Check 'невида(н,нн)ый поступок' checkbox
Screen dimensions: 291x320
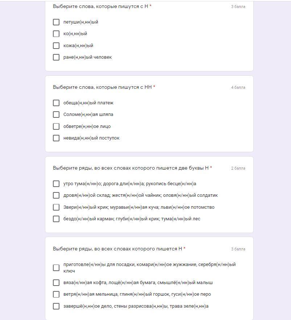tap(56, 138)
